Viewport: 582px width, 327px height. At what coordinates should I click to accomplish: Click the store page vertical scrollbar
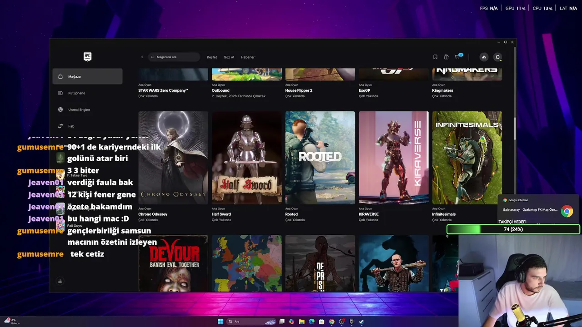click(515, 129)
